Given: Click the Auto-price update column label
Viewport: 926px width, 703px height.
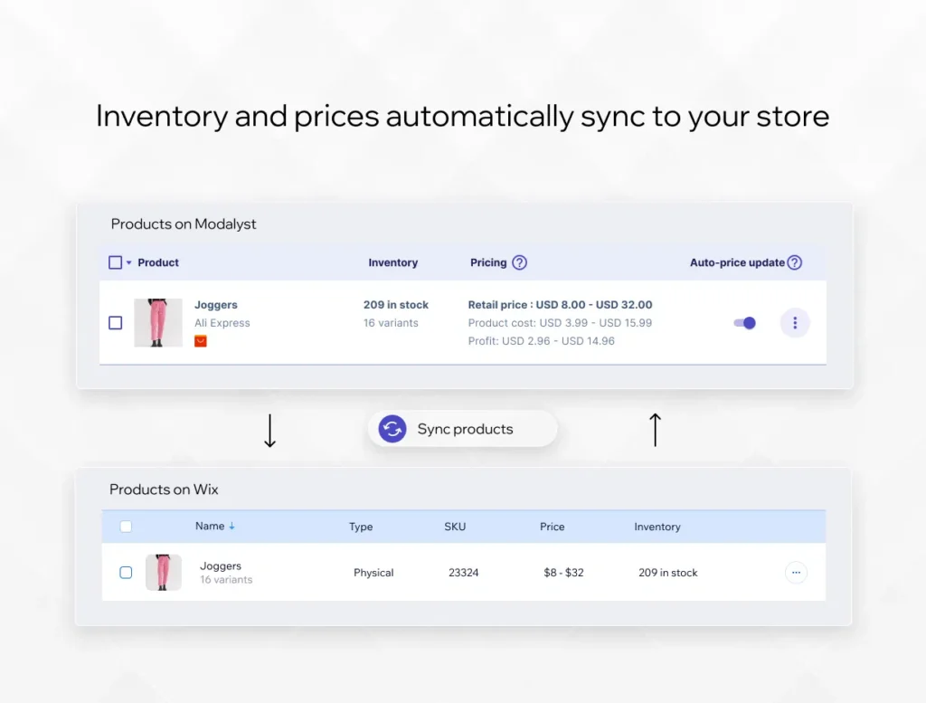Looking at the screenshot, I should point(737,262).
